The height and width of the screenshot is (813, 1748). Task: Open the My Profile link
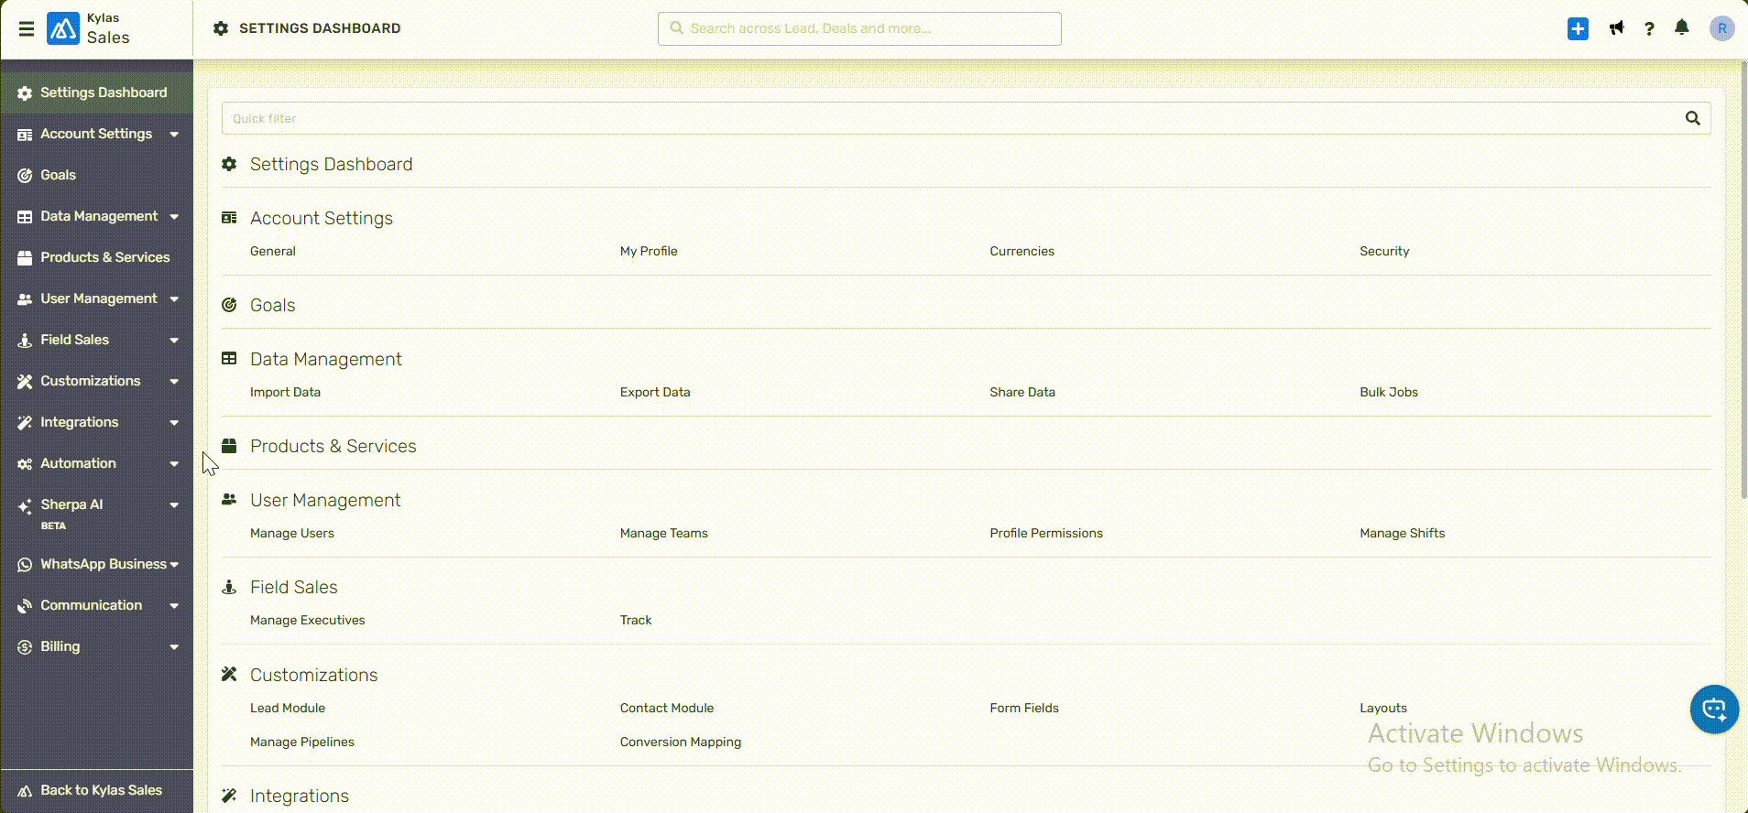click(649, 251)
